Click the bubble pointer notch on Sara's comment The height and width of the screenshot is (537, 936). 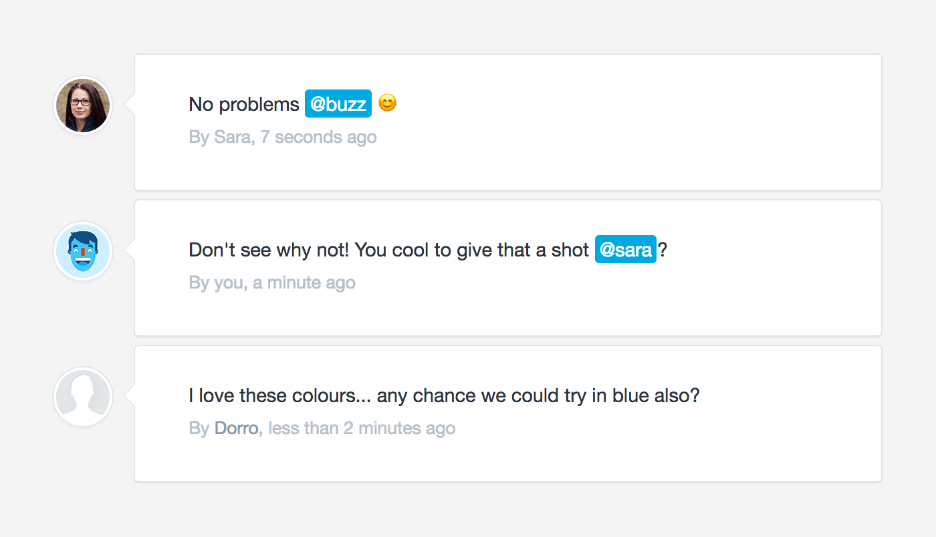click(130, 106)
